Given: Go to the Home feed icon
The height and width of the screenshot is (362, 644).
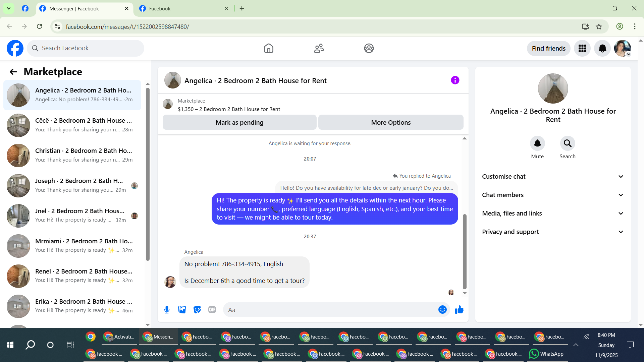Looking at the screenshot, I should (x=268, y=48).
